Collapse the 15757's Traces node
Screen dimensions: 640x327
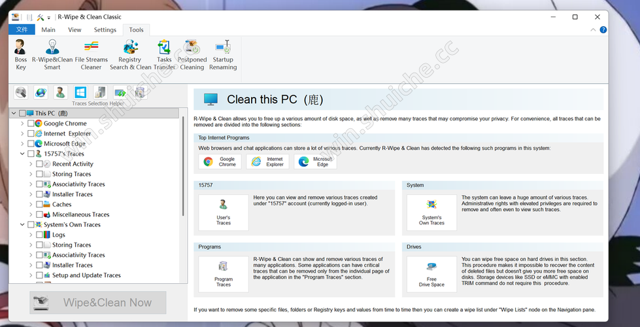[x=22, y=154]
